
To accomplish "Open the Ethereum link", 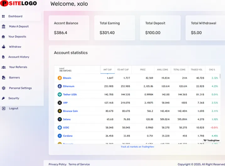I will tap(69, 86).
